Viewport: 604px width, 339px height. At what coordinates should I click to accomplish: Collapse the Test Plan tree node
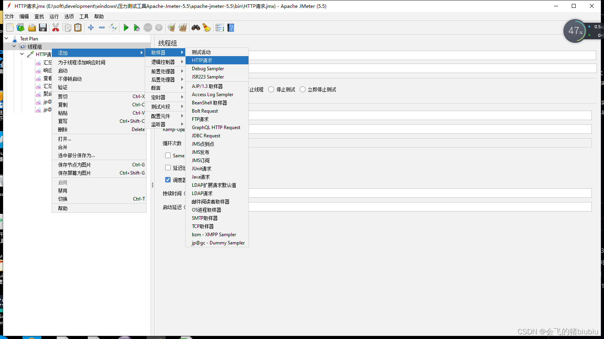6,38
